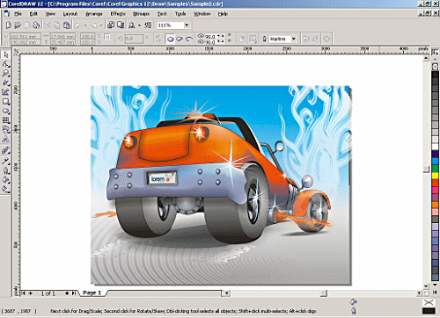Toggle the Arc shape mode button

(189, 39)
